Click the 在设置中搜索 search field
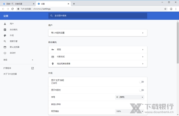Image resolution: width=179 pixels, height=116 pixels. pos(98,16)
